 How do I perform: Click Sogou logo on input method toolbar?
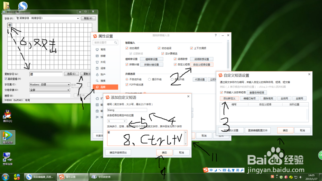click(x=205, y=170)
